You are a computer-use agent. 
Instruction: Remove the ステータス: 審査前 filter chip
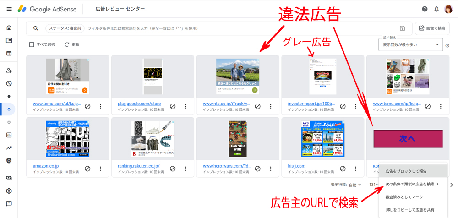coord(65,28)
